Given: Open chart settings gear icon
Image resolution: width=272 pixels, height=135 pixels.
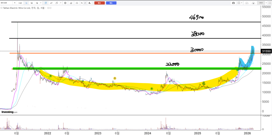Looking at the screenshot, I should coord(65,3).
